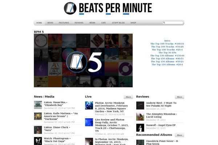Open Oneohtrix Point Never album thumbnail
Viewport: 218px width, 145px height.
[140, 142]
